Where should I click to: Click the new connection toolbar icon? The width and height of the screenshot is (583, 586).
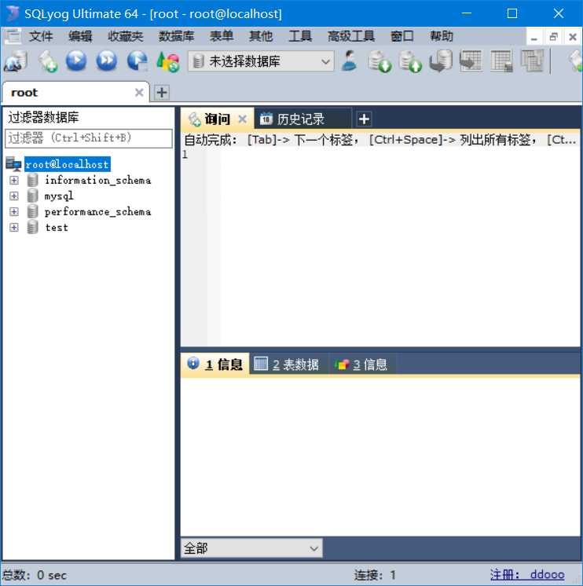point(16,61)
